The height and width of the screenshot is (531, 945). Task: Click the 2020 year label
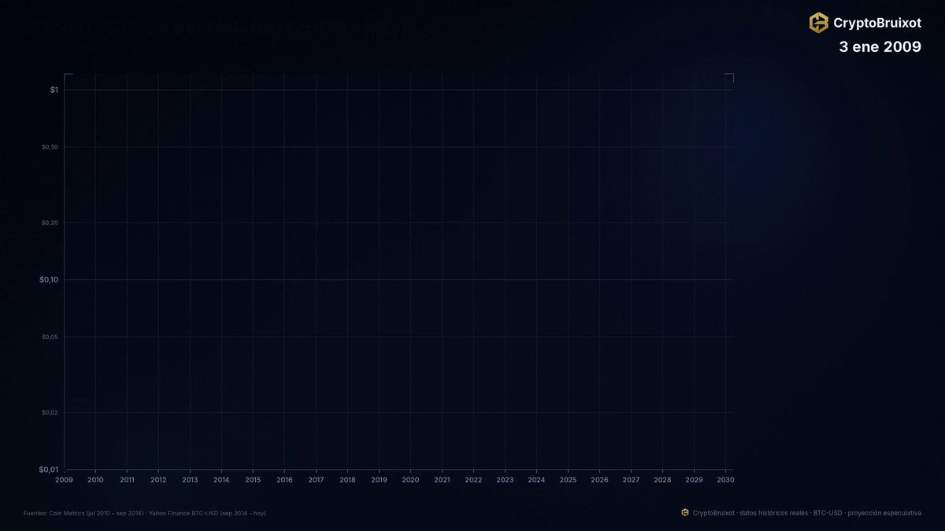410,480
